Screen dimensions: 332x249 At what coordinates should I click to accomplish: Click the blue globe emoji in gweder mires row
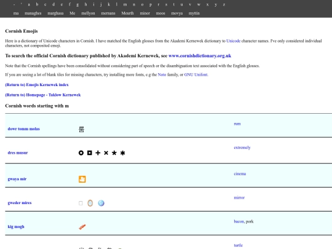[x=101, y=203]
